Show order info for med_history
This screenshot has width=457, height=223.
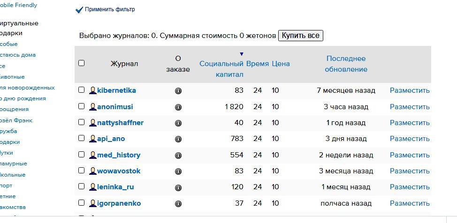coord(178,156)
